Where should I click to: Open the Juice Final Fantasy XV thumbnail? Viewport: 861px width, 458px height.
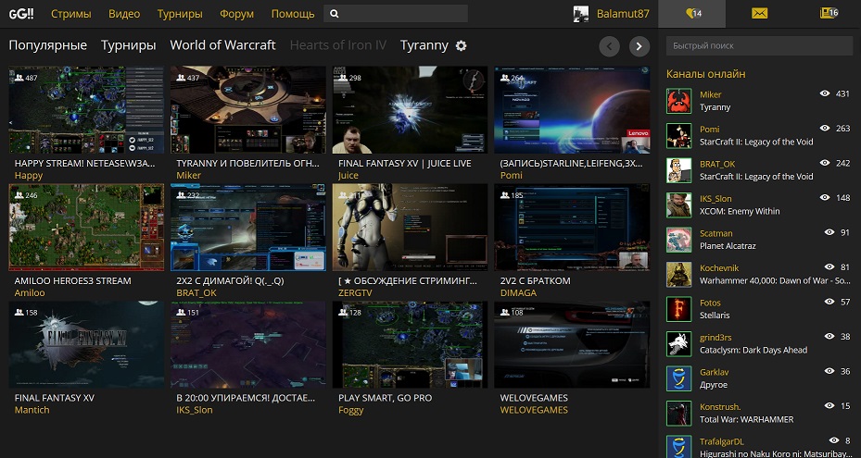click(x=410, y=110)
